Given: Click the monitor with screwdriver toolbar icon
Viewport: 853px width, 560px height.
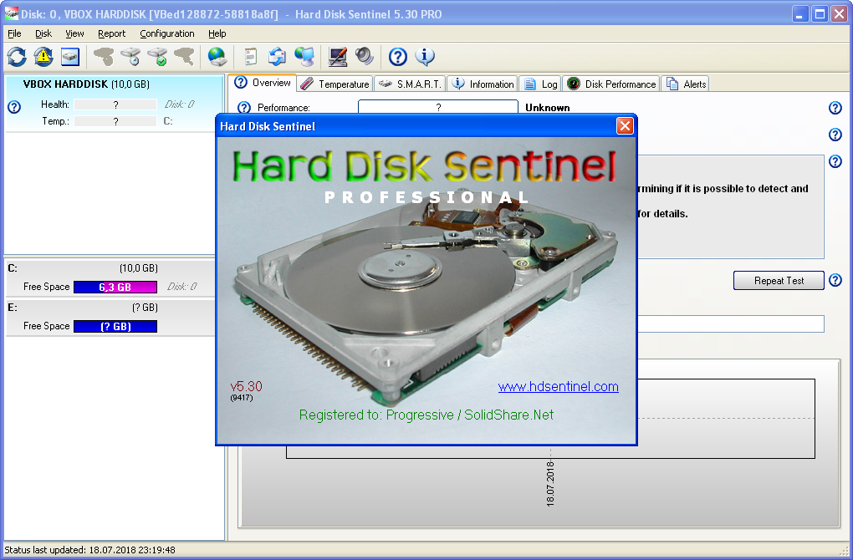Looking at the screenshot, I should pos(338,57).
